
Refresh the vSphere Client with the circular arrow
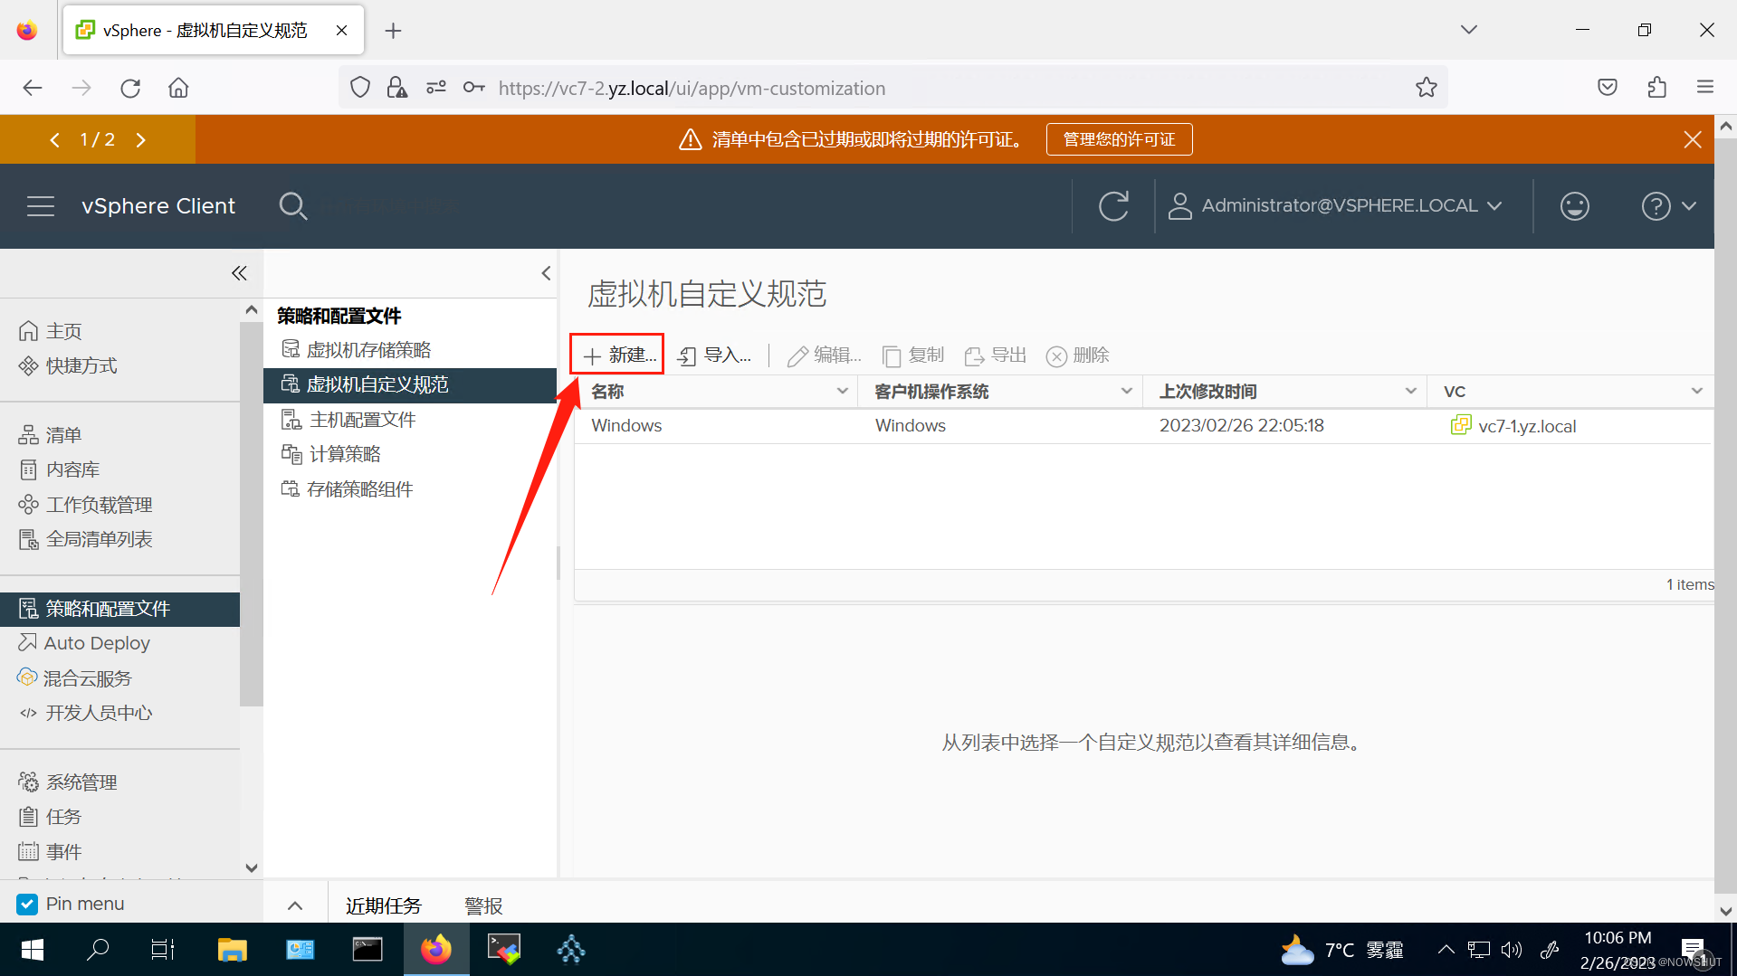pos(1113,206)
